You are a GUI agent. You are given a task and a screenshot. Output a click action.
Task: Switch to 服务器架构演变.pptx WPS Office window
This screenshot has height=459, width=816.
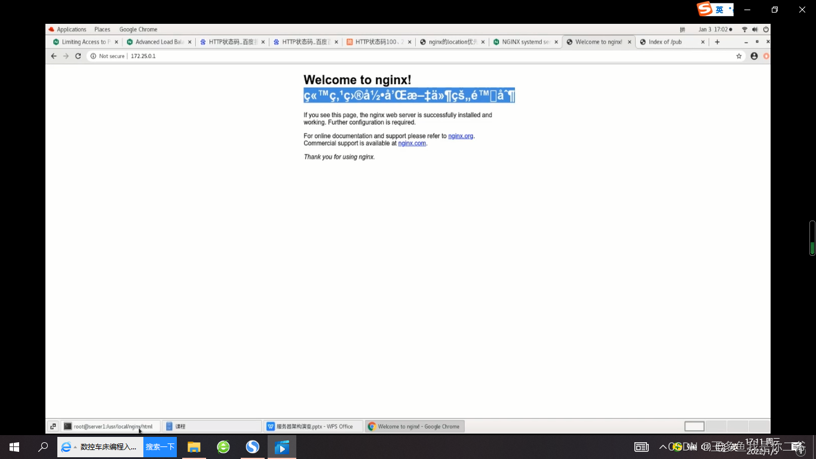[314, 427]
